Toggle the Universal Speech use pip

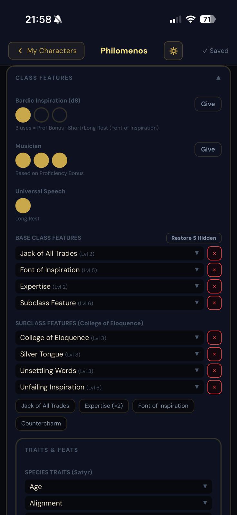pyautogui.click(x=23, y=205)
